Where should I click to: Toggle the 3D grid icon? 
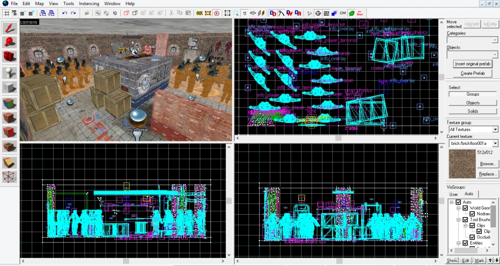click(14, 13)
